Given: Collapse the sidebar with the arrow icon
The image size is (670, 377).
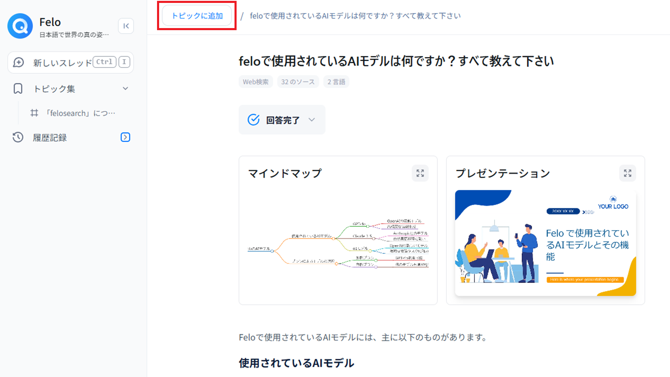Looking at the screenshot, I should tap(126, 26).
